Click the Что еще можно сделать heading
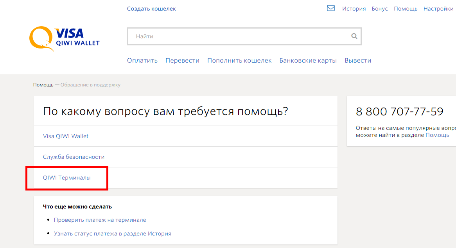456x248 pixels. click(x=77, y=207)
